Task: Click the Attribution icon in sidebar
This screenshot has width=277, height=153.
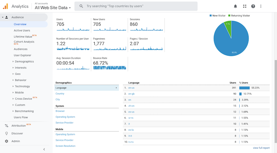Action: pos(7,125)
